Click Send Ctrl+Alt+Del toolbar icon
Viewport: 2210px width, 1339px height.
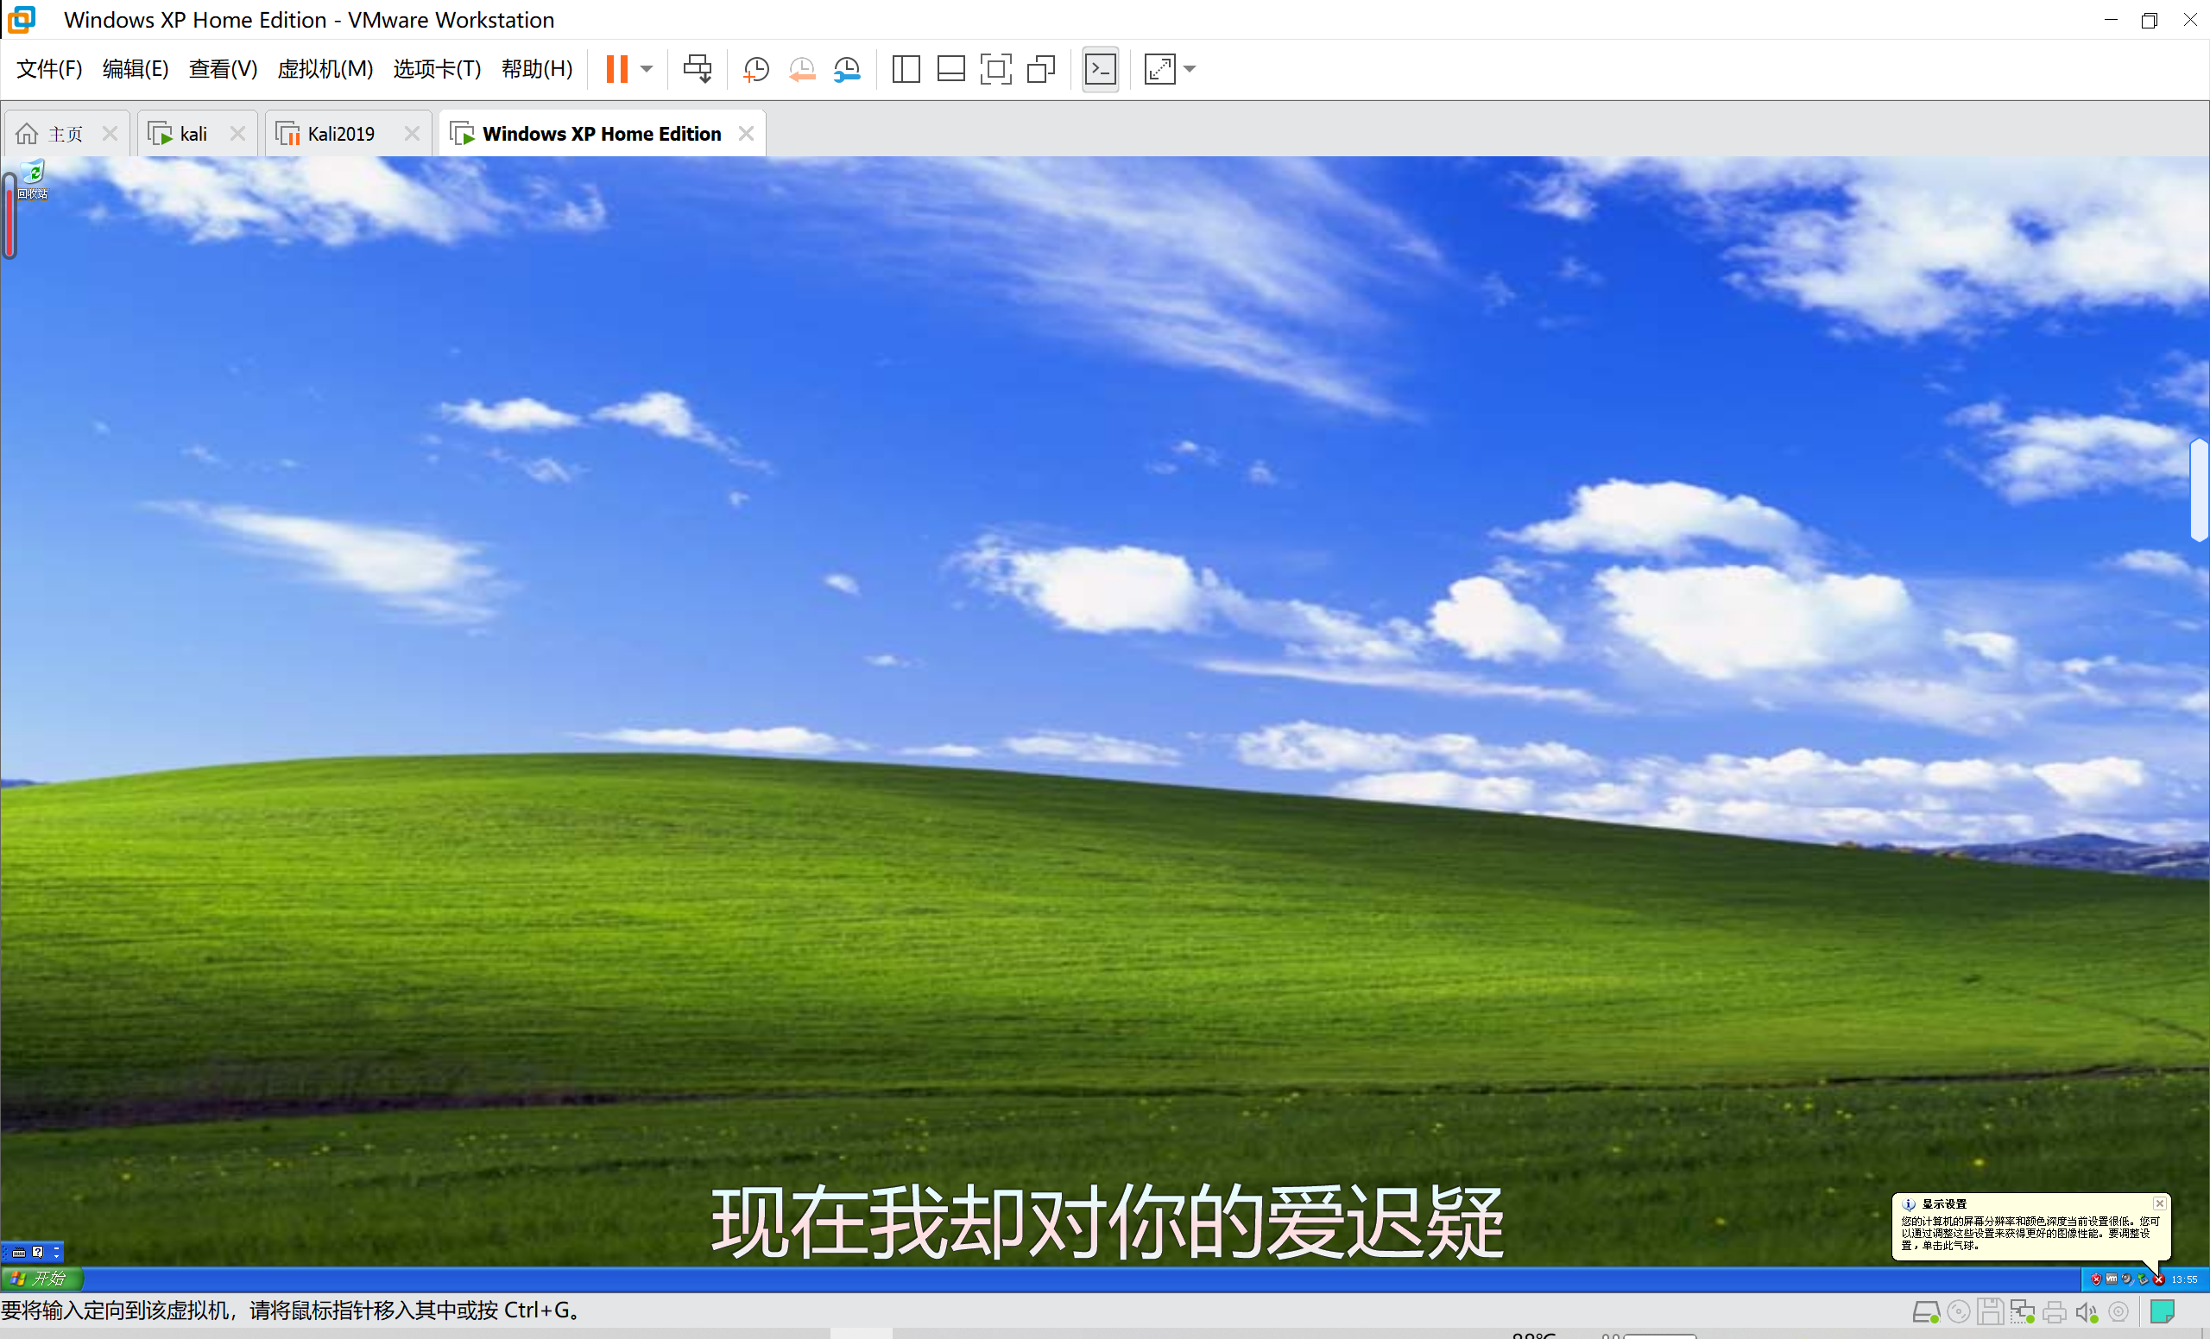click(x=697, y=69)
